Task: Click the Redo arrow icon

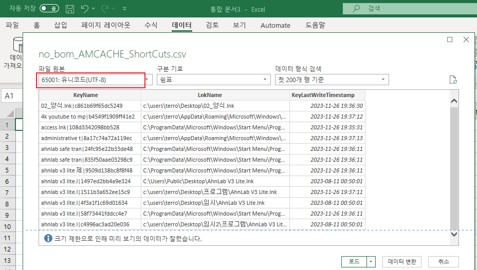Action: click(105, 9)
